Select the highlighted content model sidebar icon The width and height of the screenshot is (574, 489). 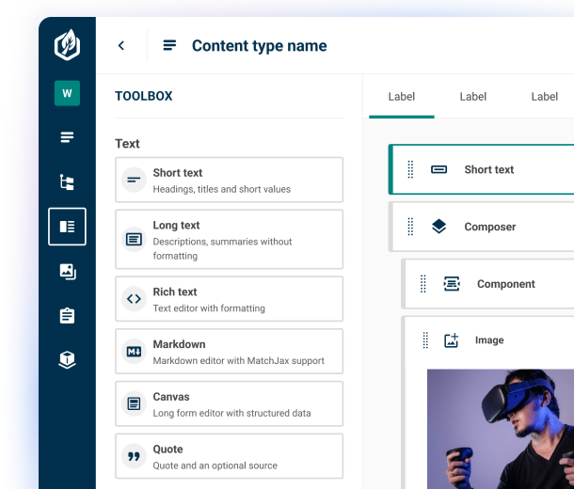(67, 227)
